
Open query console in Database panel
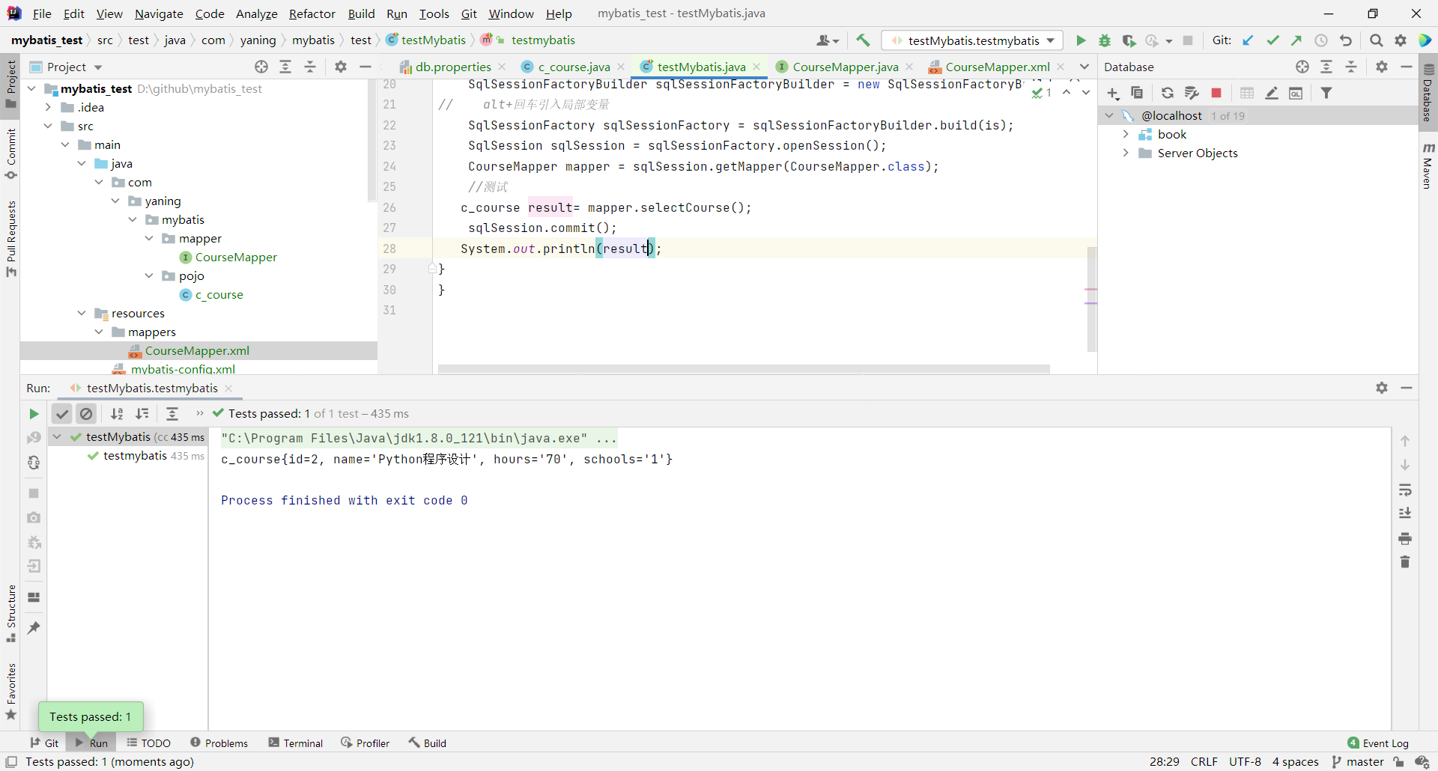(1296, 93)
